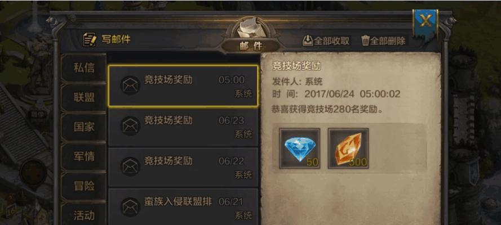This screenshot has width=501, height=225.
Task: Click envelope icon of 06/21 barbarian invasion mail
Action: tap(130, 207)
